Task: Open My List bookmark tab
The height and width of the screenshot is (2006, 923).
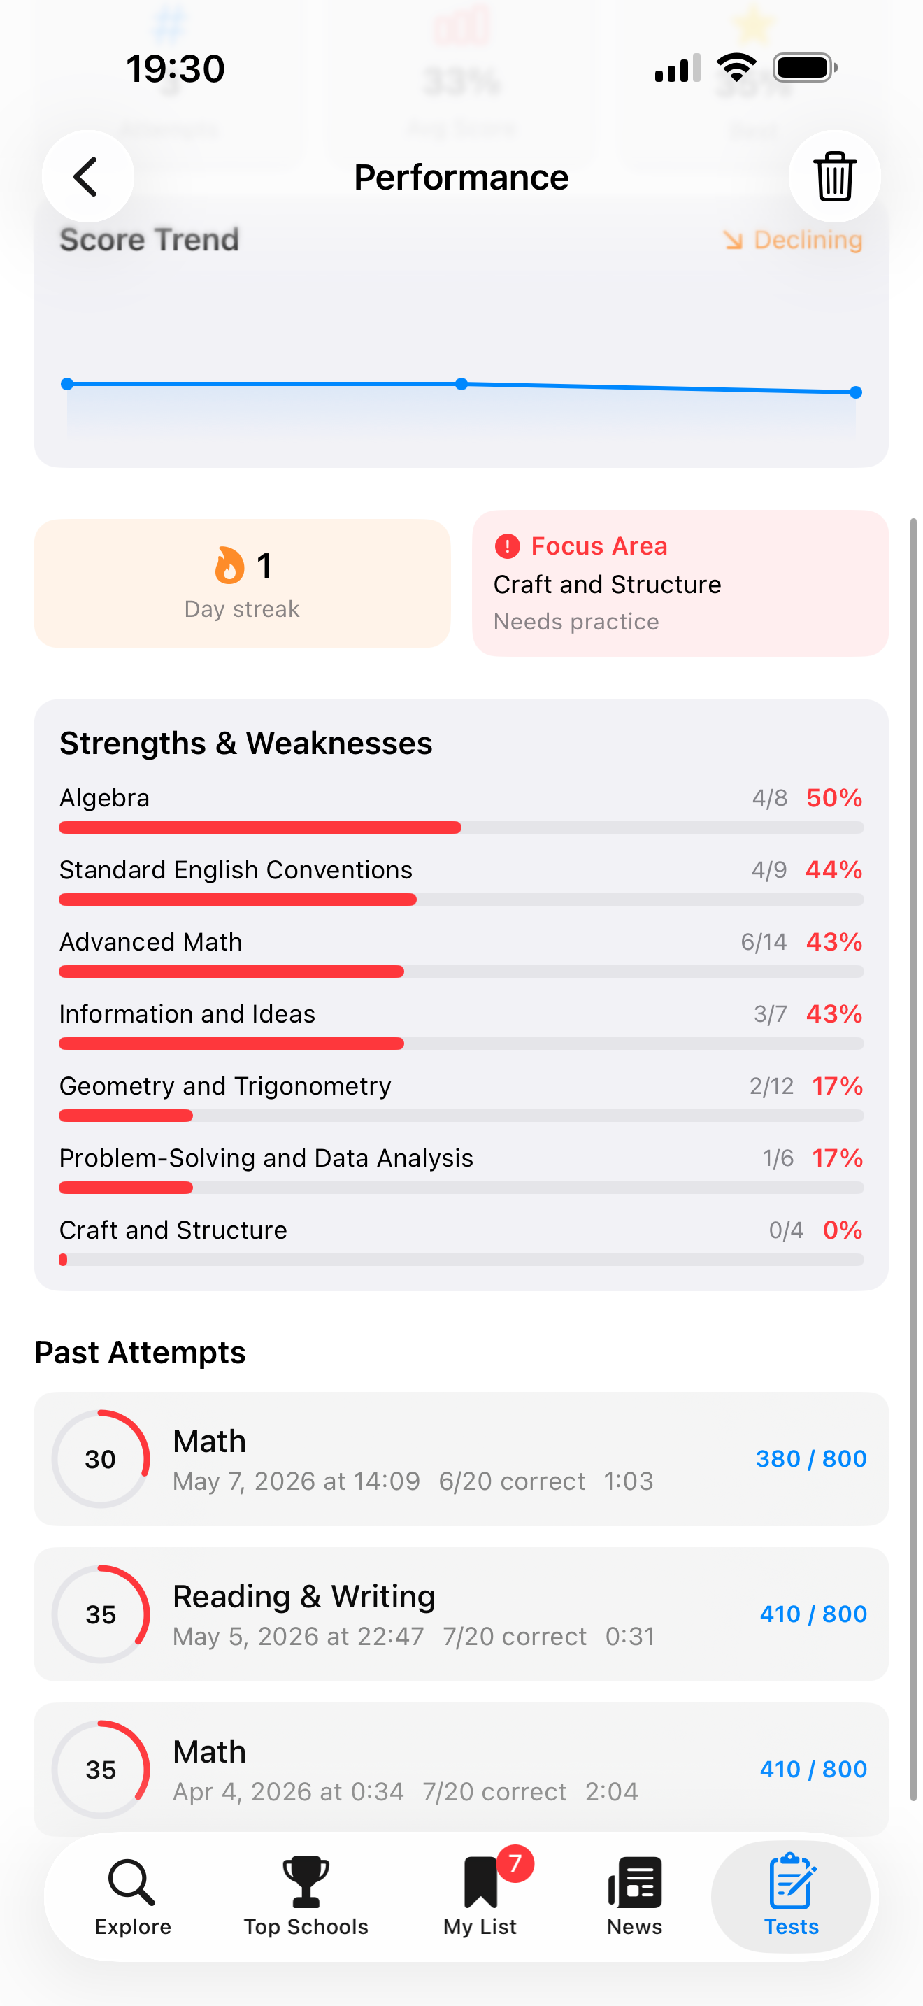Action: pos(480,1897)
